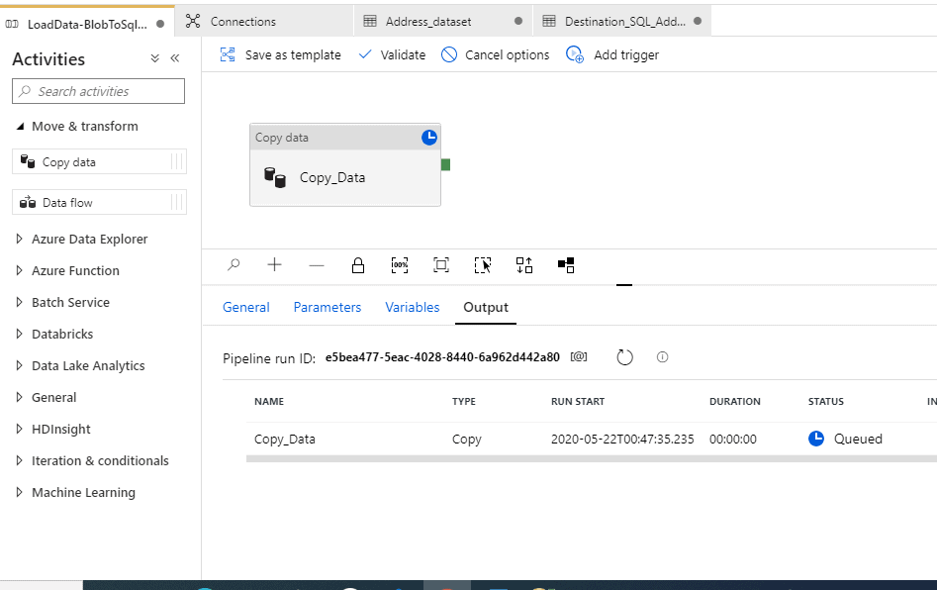Click the Validate checkmark icon

pos(365,54)
